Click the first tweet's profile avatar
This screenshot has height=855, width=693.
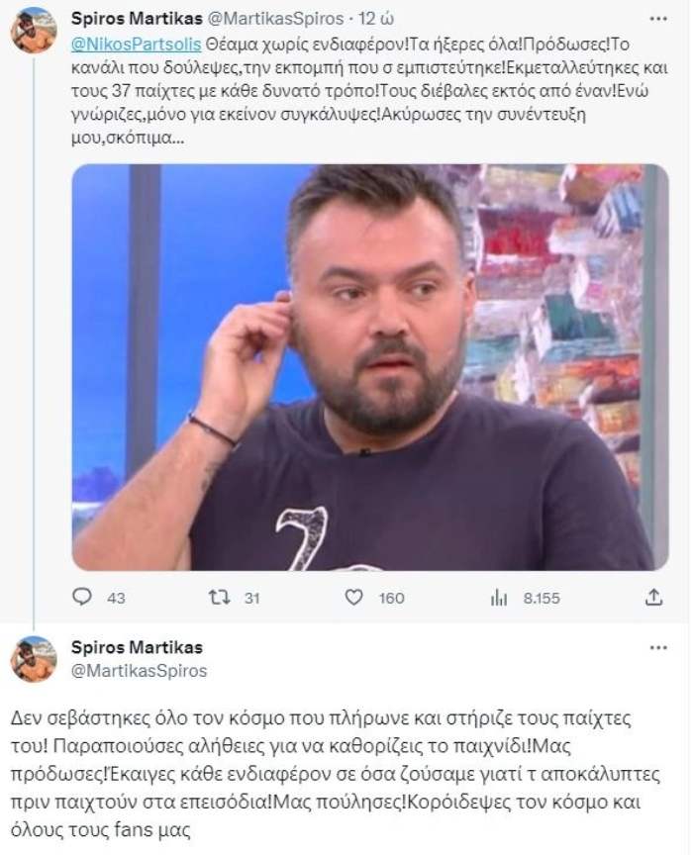click(x=34, y=30)
